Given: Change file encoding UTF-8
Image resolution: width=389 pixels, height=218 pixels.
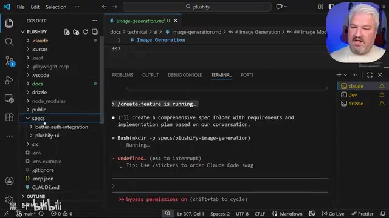Looking at the screenshot, I should [x=242, y=214].
